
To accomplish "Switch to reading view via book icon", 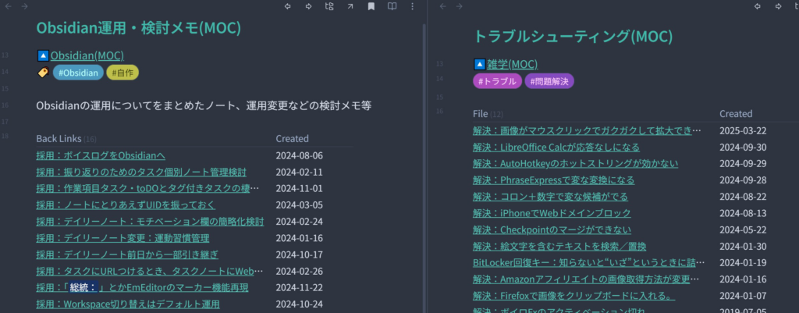I will 392,7.
